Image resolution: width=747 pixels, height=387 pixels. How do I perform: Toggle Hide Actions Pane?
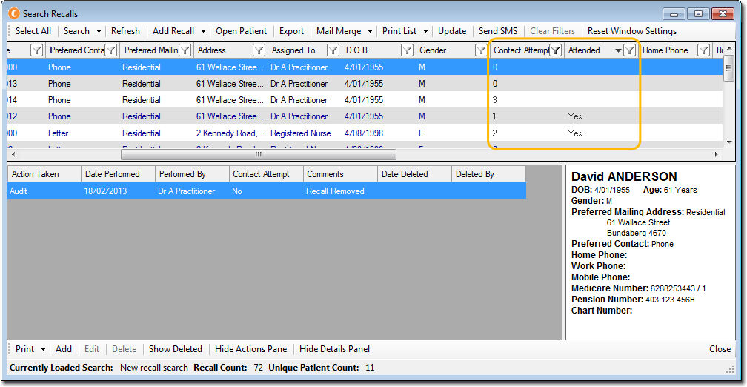click(x=250, y=349)
